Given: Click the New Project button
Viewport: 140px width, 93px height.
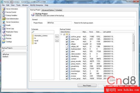Looking at the screenshot, I should [x=87, y=86].
